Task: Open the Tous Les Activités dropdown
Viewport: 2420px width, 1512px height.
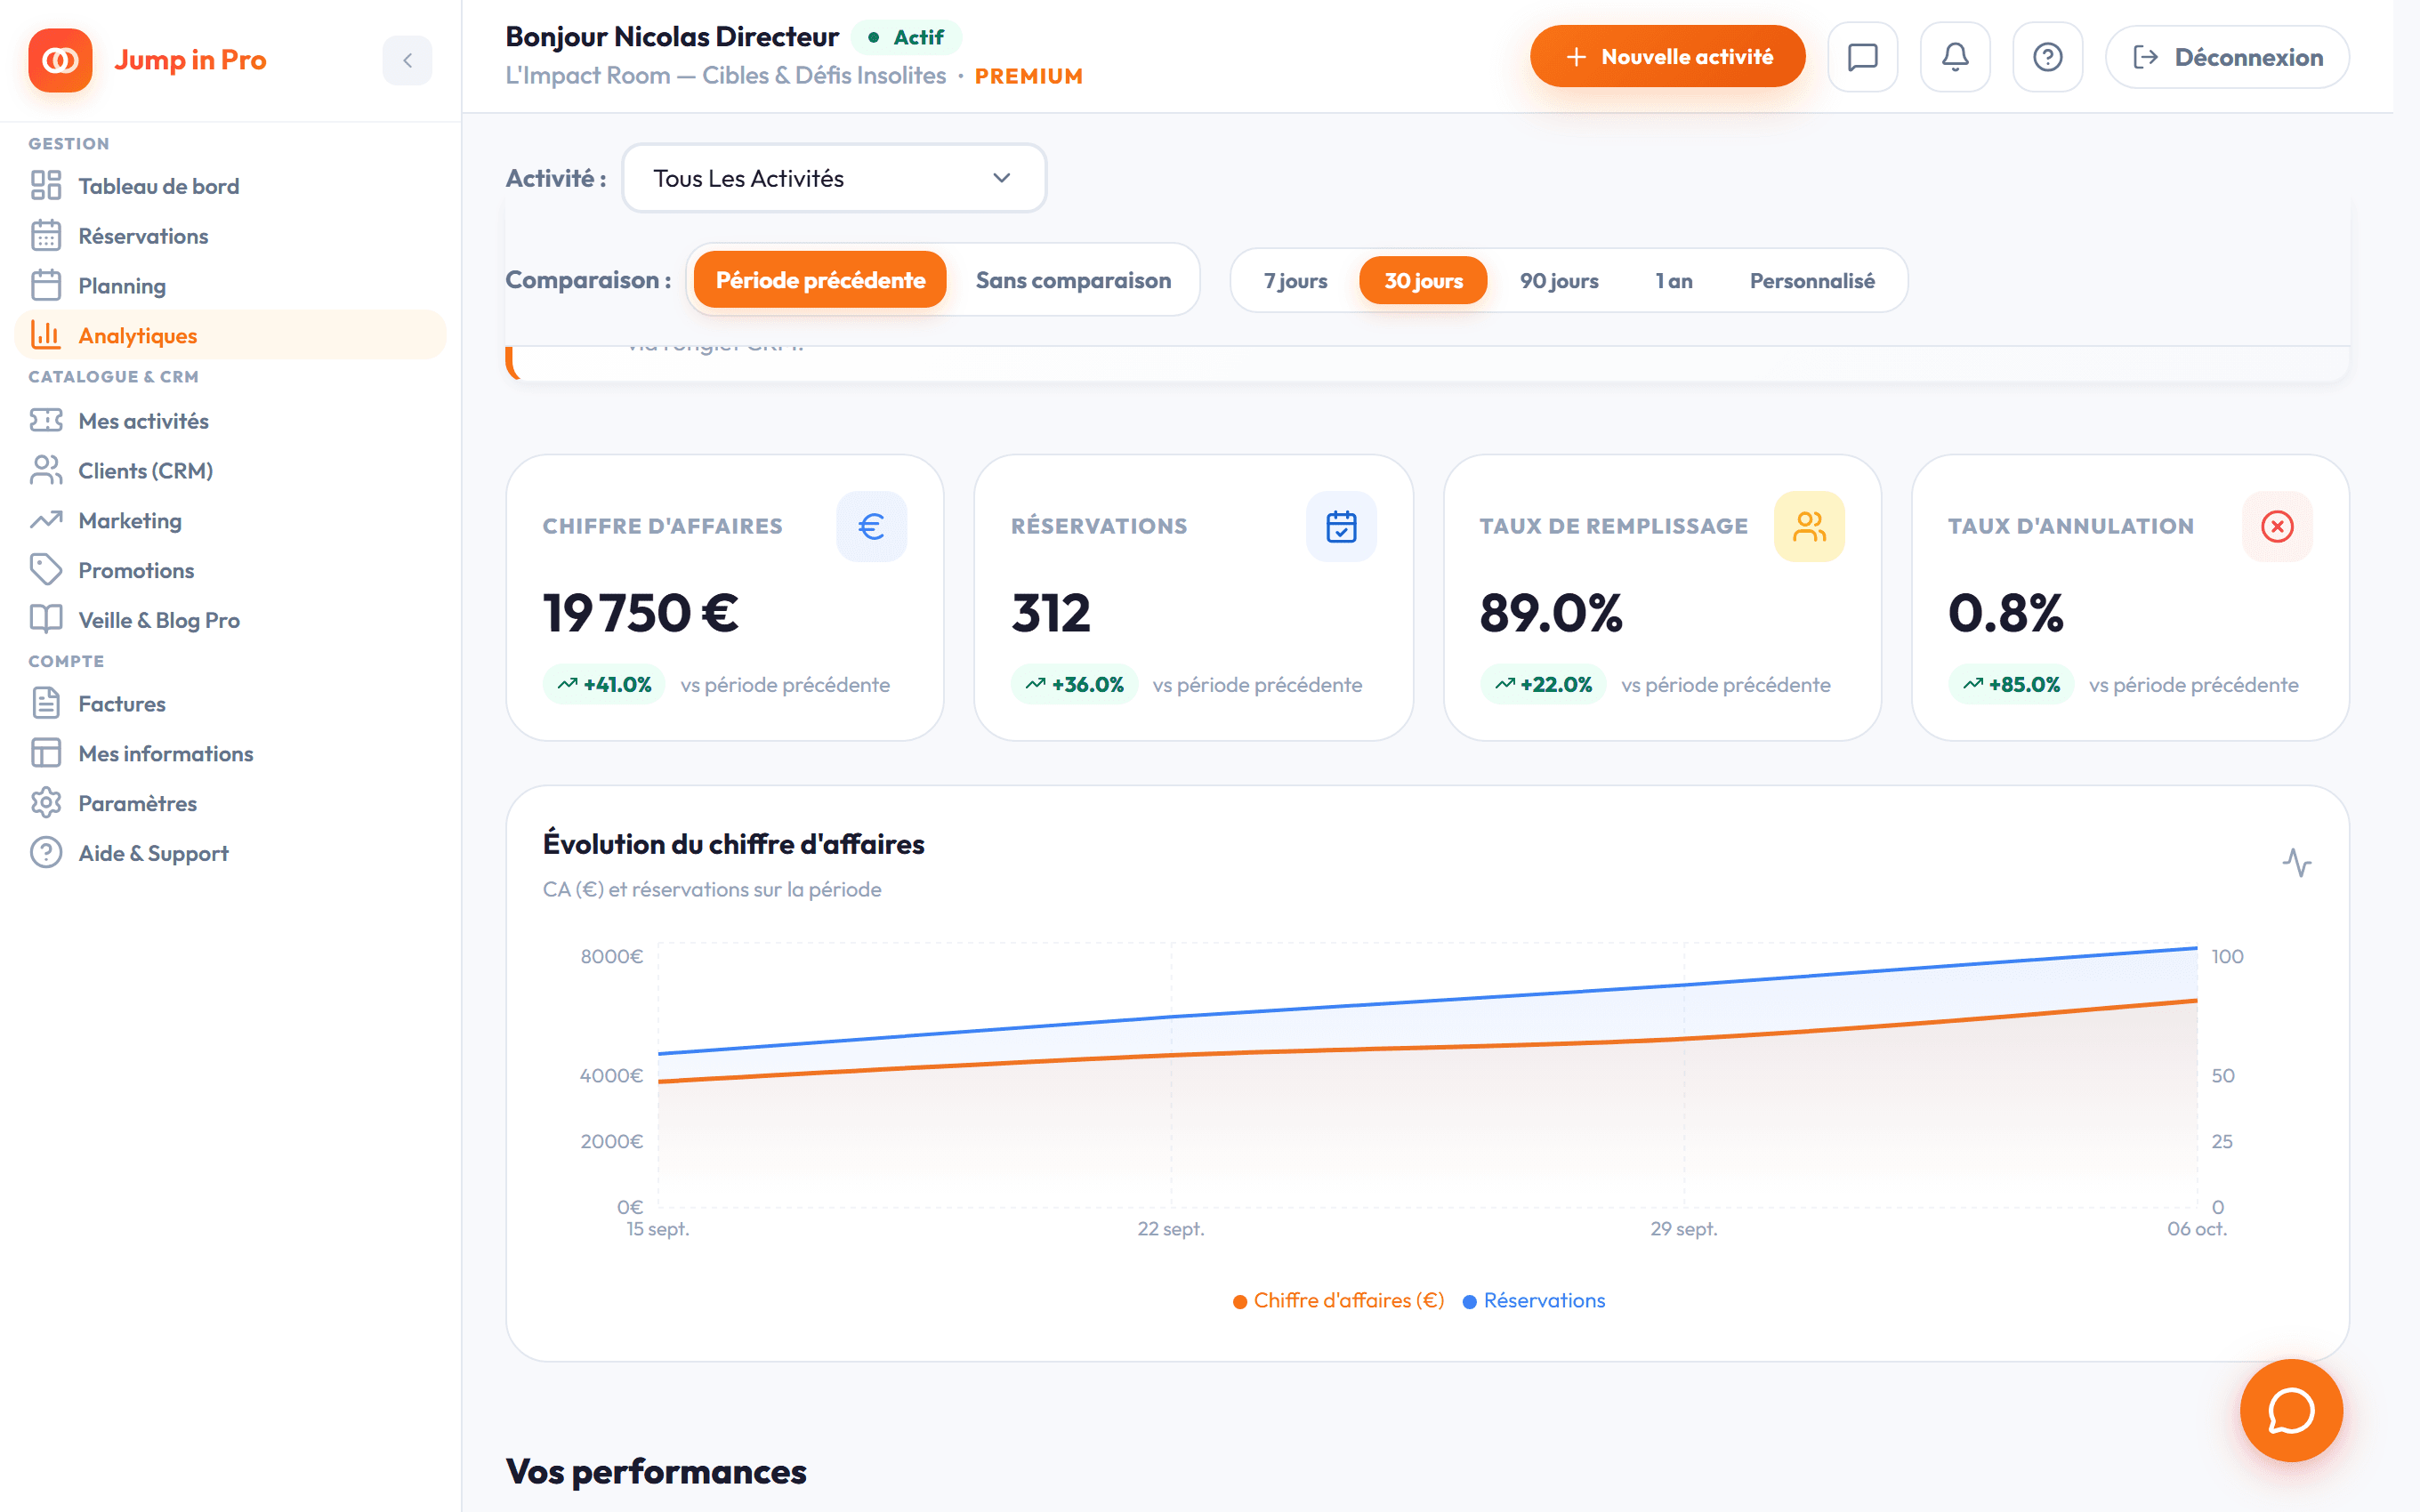Action: (834, 178)
